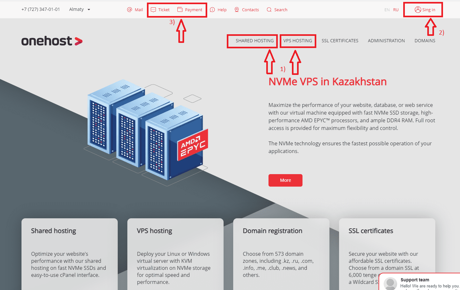Open the Ticket link text

[164, 10]
